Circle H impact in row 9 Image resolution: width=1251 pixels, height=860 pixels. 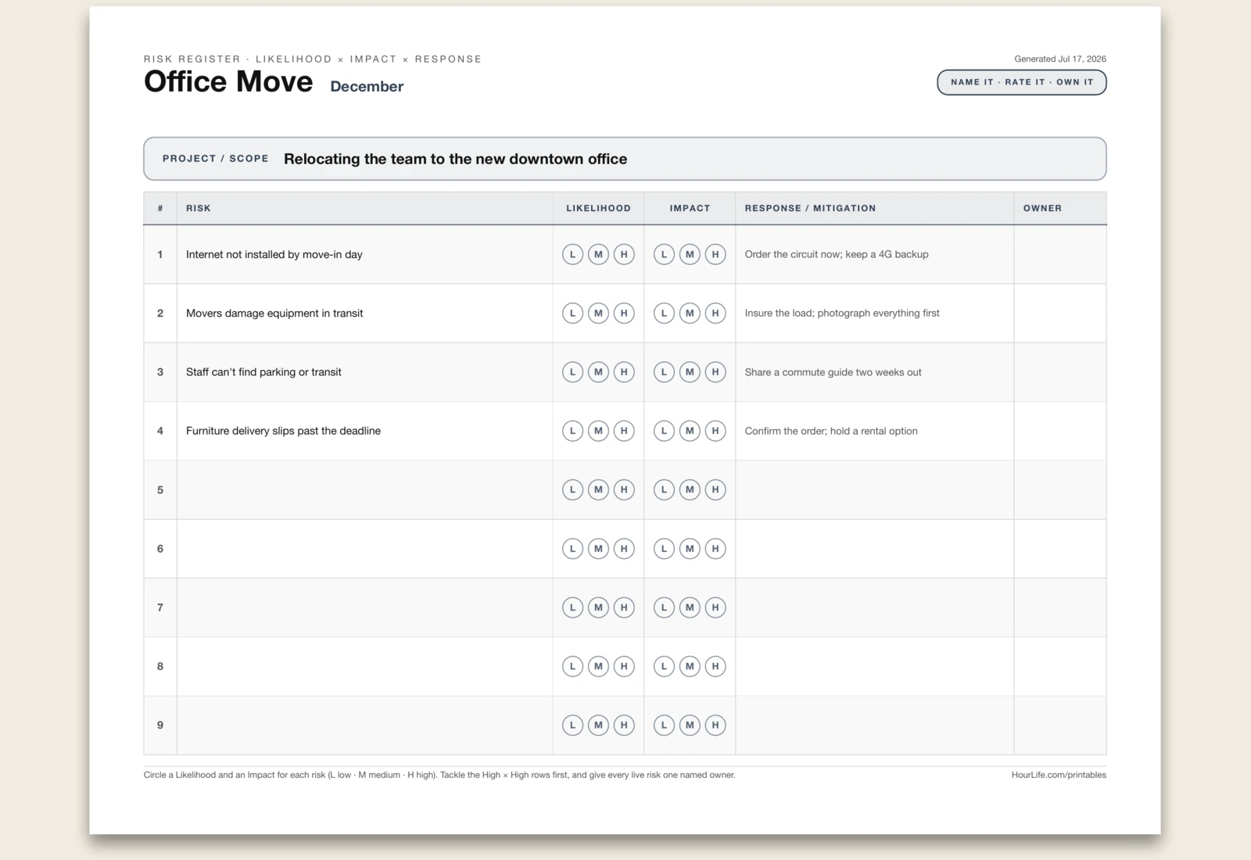click(715, 726)
